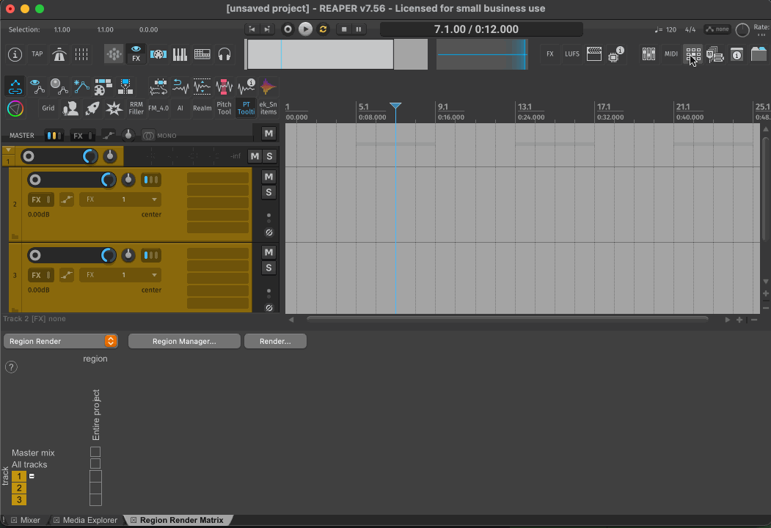Open the piano keys virtual keyboard icon

click(x=180, y=54)
